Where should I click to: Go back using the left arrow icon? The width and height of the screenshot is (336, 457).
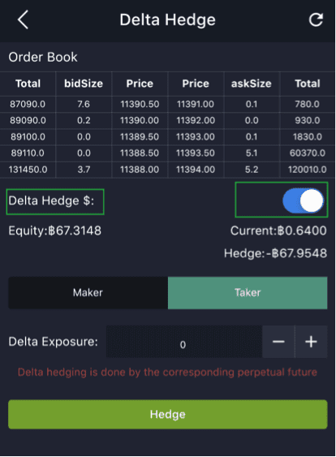[23, 19]
